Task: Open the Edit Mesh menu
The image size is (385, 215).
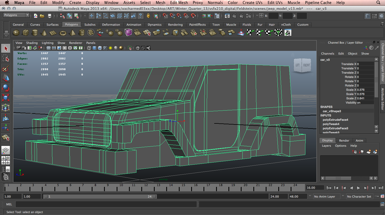Action: (x=179, y=3)
